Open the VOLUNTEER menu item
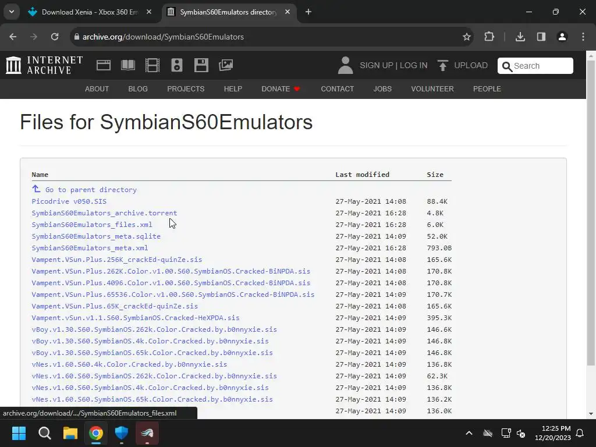Viewport: 596px width, 447px height. [x=432, y=89]
